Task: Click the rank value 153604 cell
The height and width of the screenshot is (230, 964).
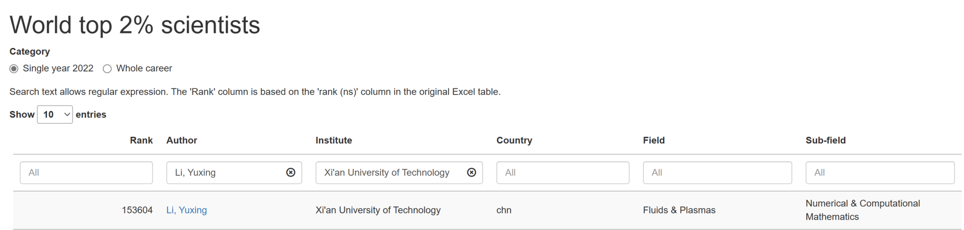Action: pos(137,210)
